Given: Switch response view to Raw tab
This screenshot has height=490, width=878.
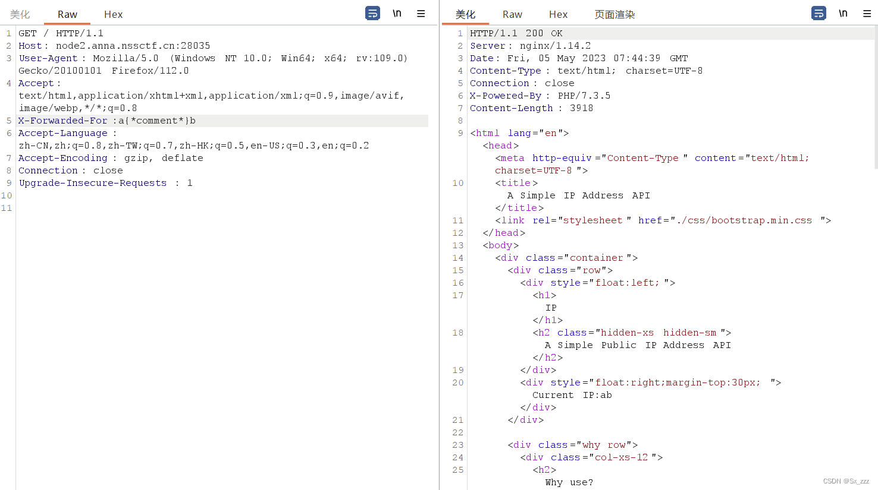Looking at the screenshot, I should click(512, 14).
